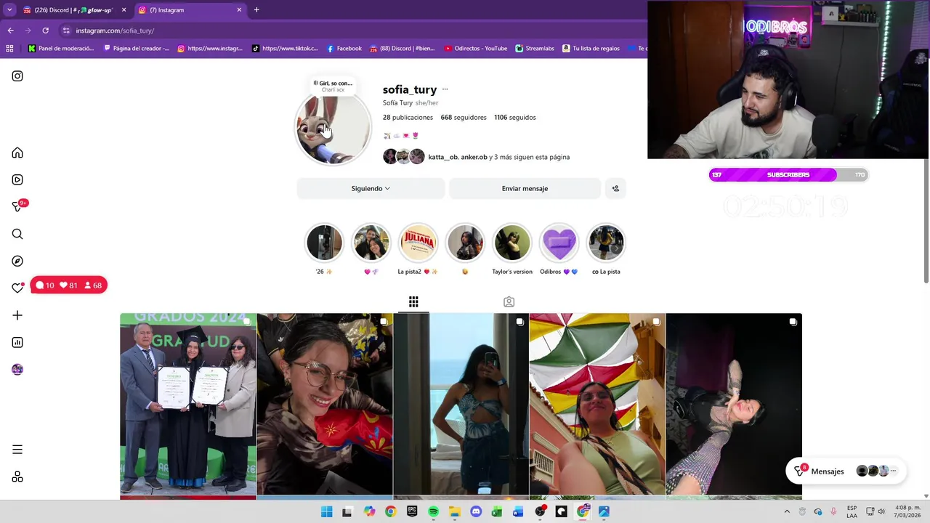The width and height of the screenshot is (930, 523).
Task: Open a new browser tab
Action: [256, 10]
